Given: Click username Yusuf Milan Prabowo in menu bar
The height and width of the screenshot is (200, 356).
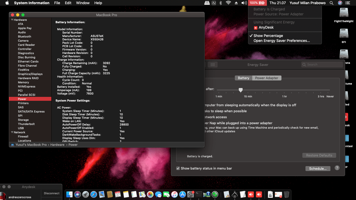Looking at the screenshot, I should 308,3.
